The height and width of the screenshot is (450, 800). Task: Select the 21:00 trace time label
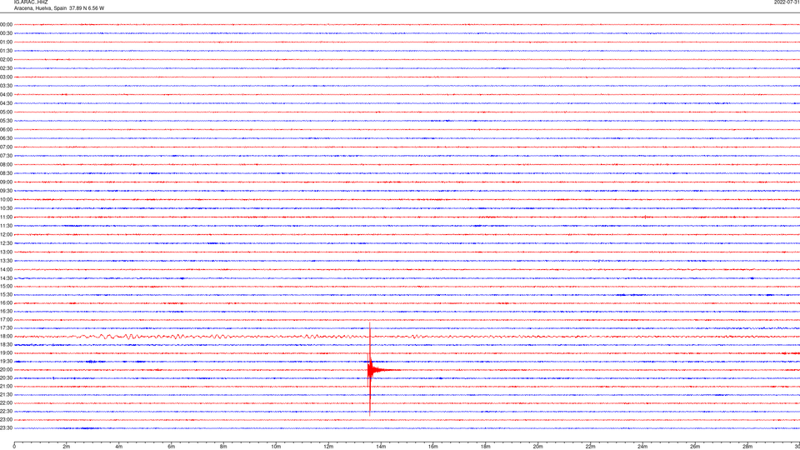pos(6,387)
